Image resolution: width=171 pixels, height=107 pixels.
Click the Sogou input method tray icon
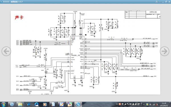[x=120, y=104]
